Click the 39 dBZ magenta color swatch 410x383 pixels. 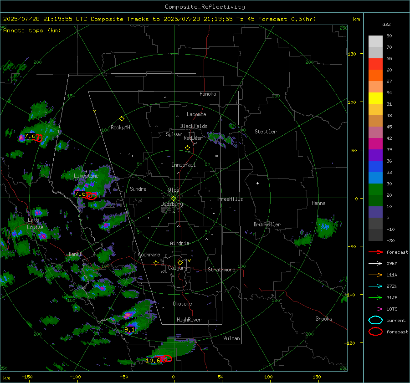pyautogui.click(x=375, y=144)
